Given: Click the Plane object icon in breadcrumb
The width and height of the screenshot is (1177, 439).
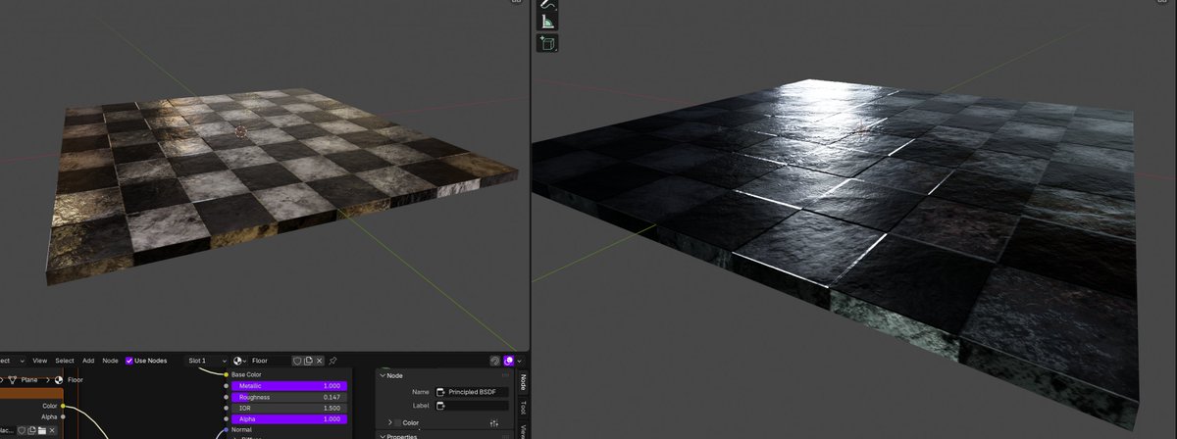Looking at the screenshot, I should (13, 380).
